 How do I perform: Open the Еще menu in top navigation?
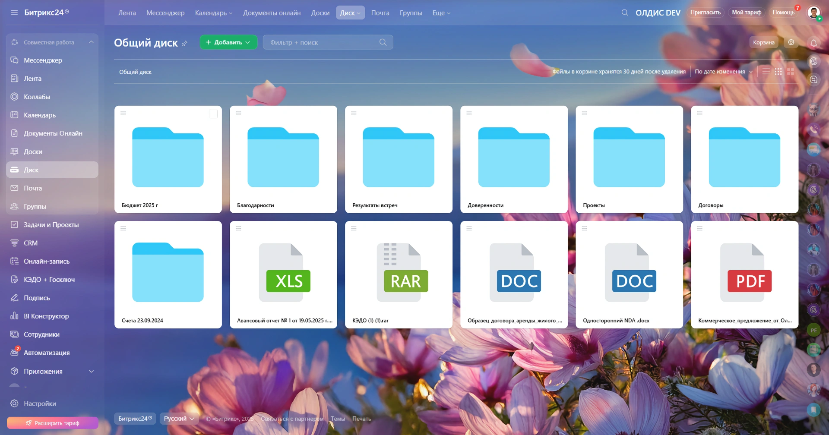[x=441, y=13]
